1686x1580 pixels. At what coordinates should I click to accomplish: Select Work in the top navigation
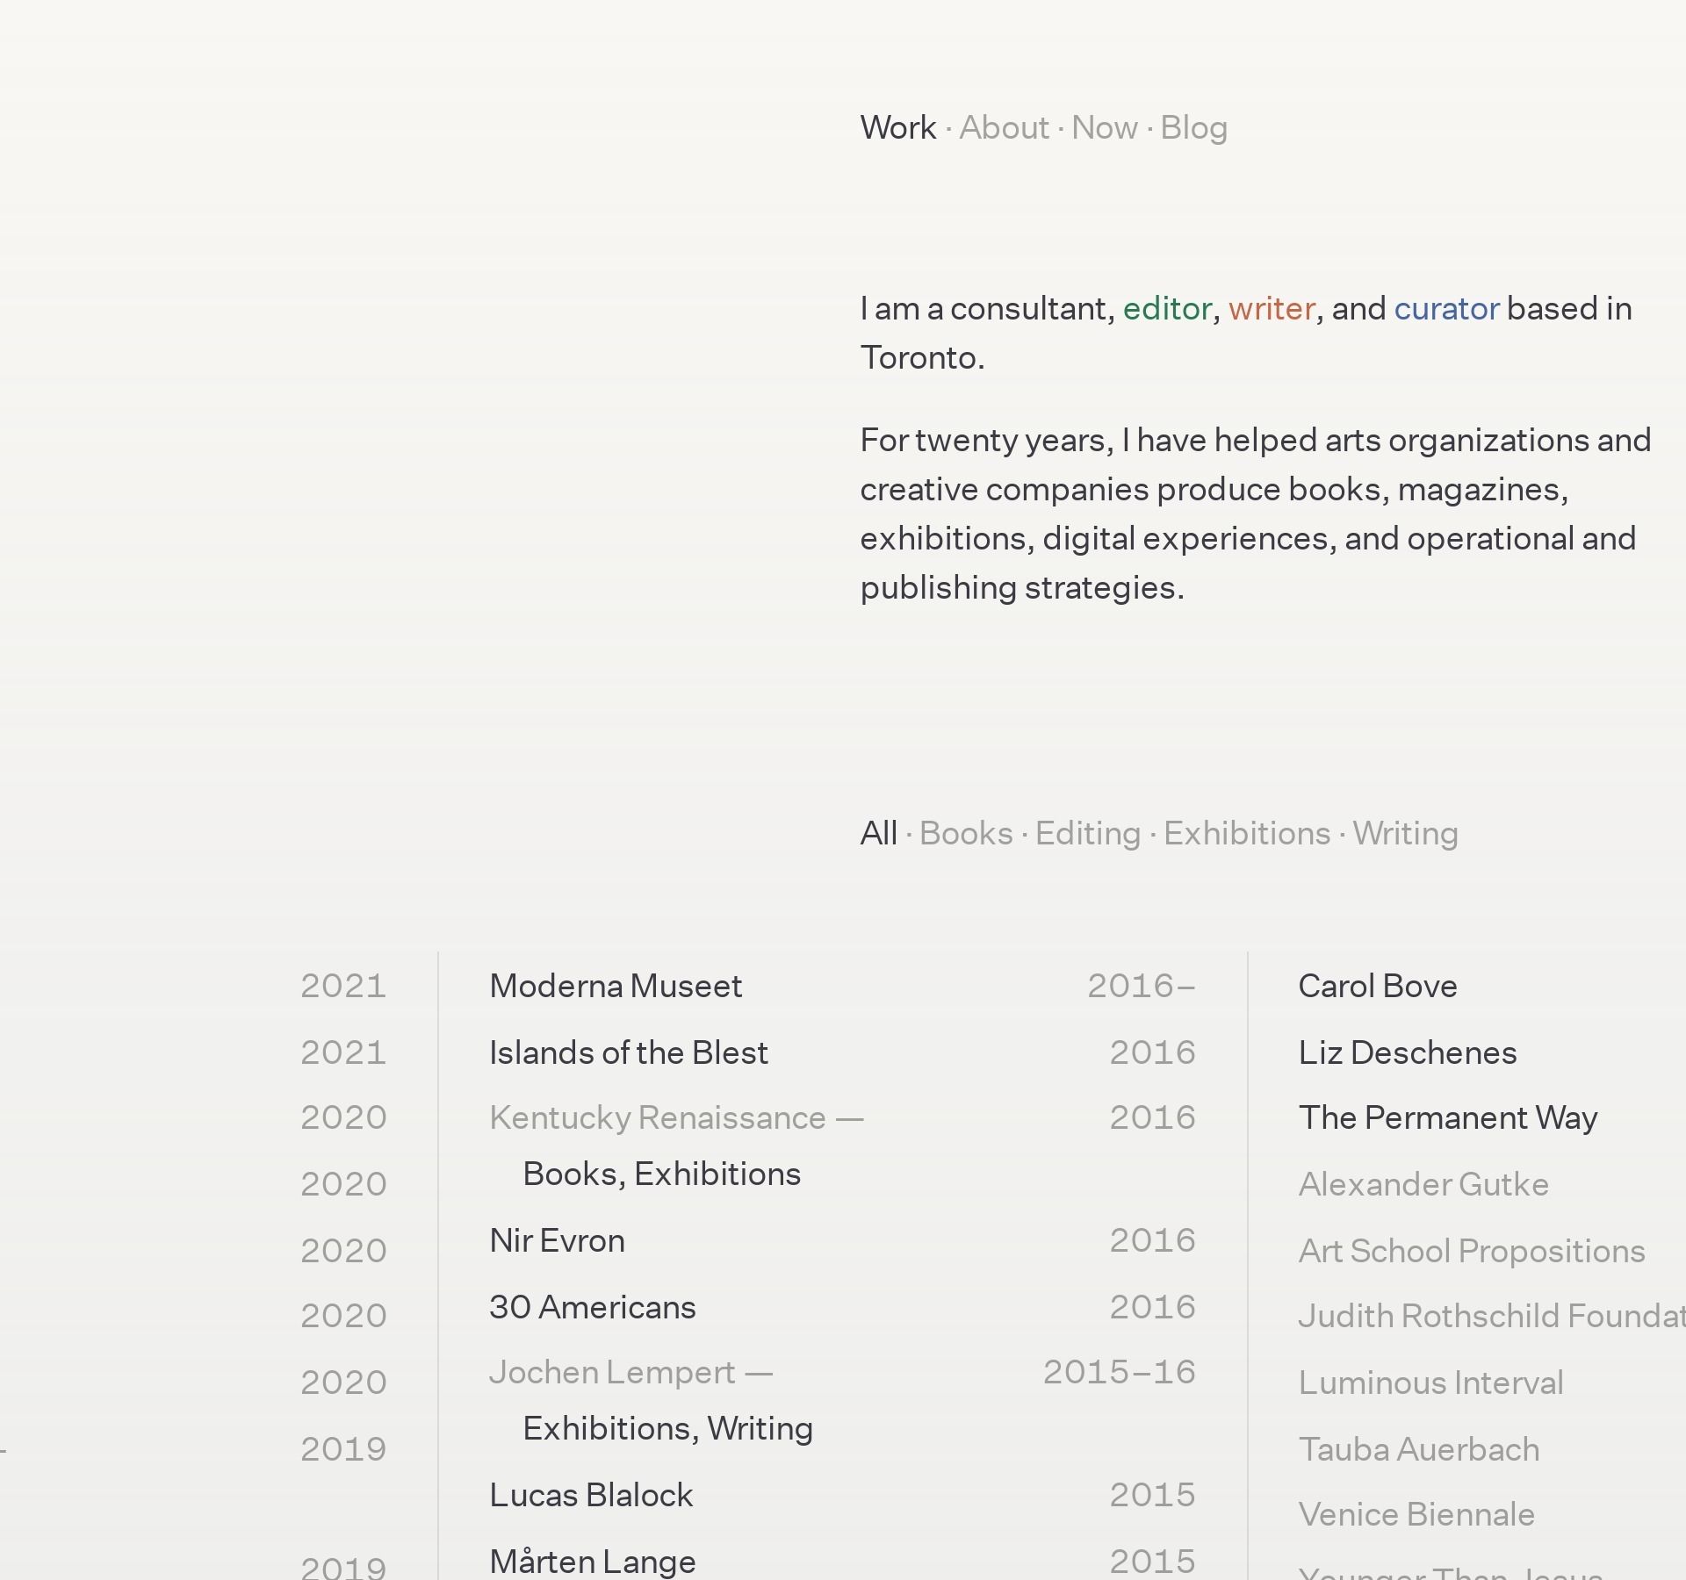click(x=897, y=128)
